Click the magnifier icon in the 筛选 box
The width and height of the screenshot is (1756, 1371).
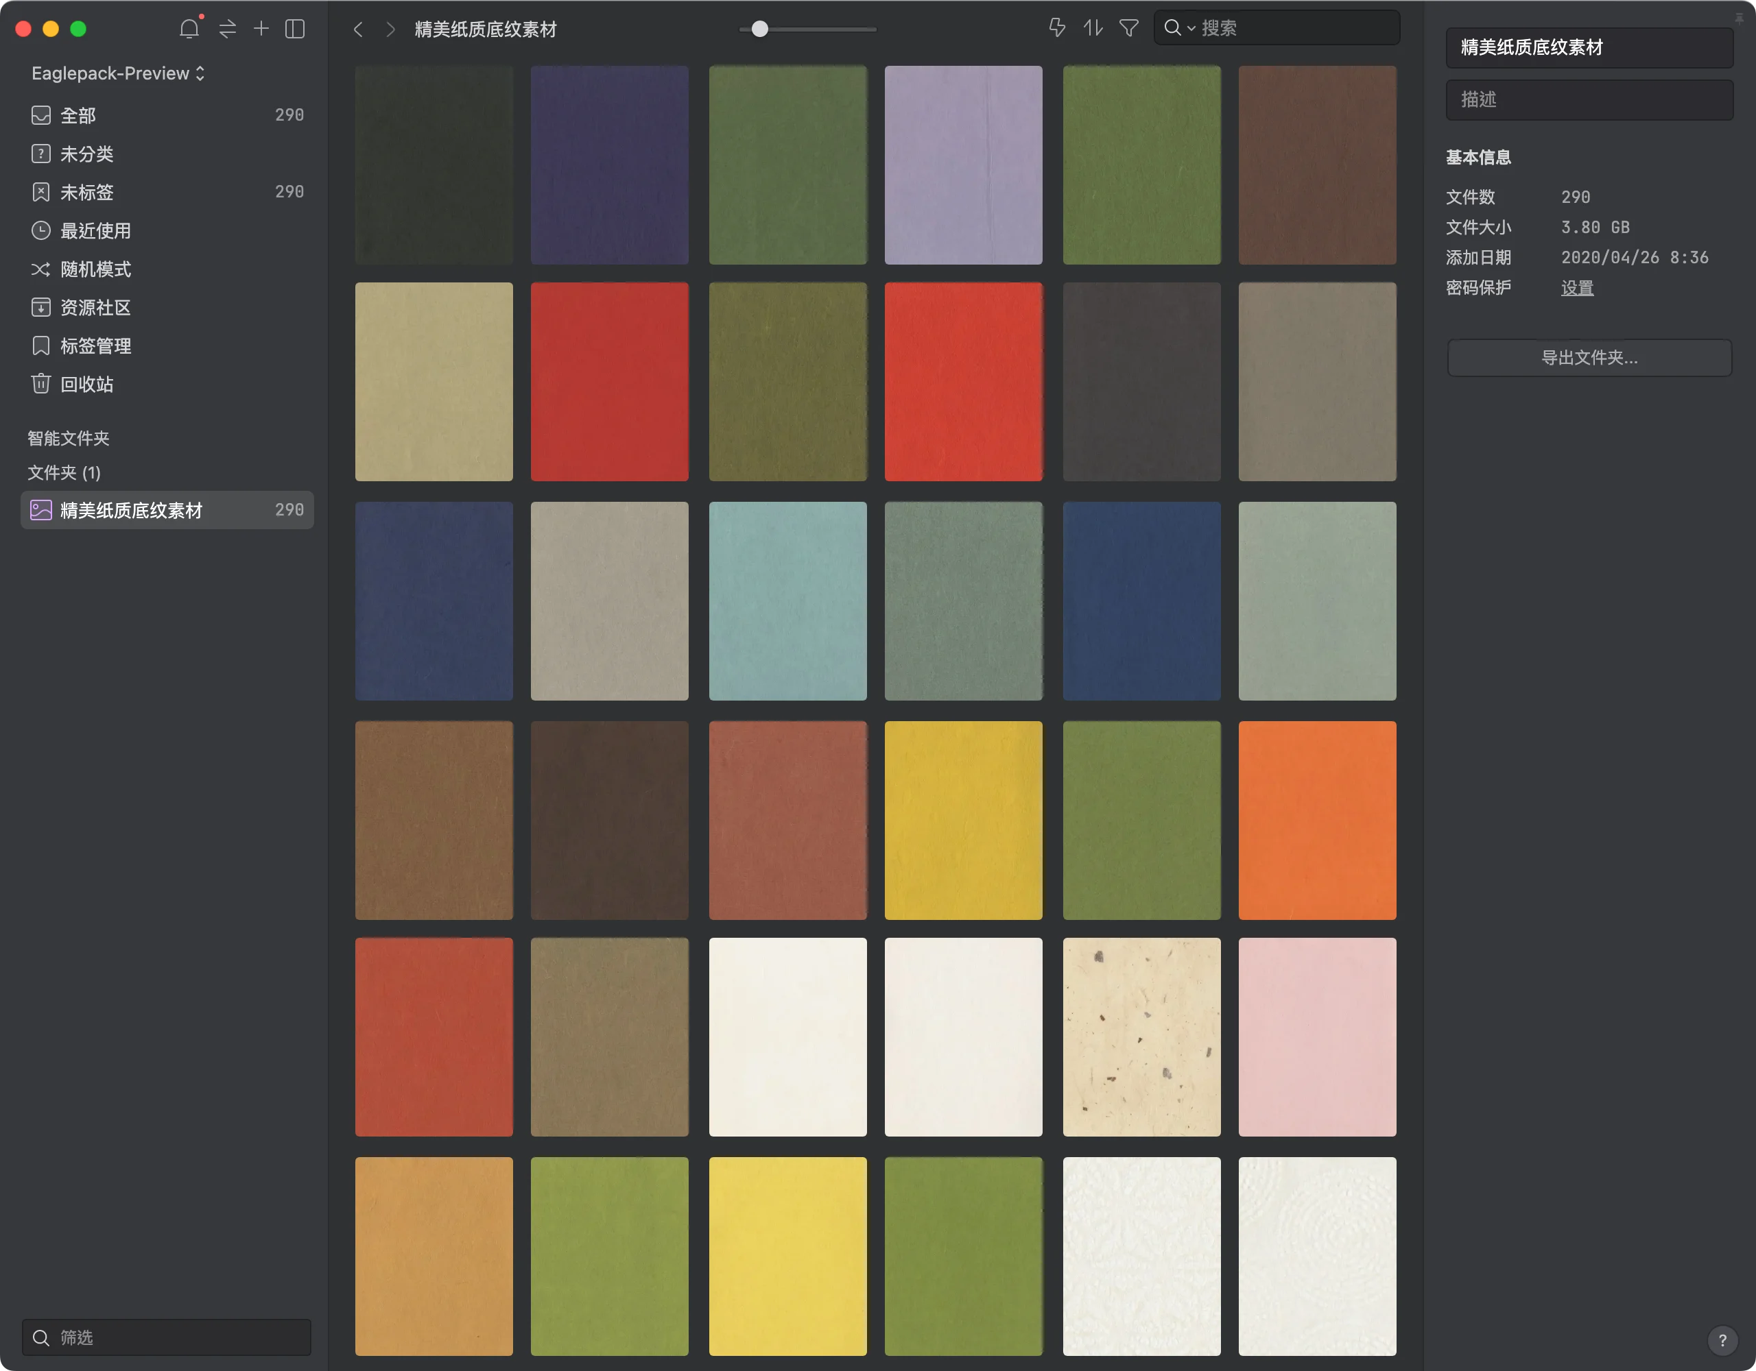[x=41, y=1337]
